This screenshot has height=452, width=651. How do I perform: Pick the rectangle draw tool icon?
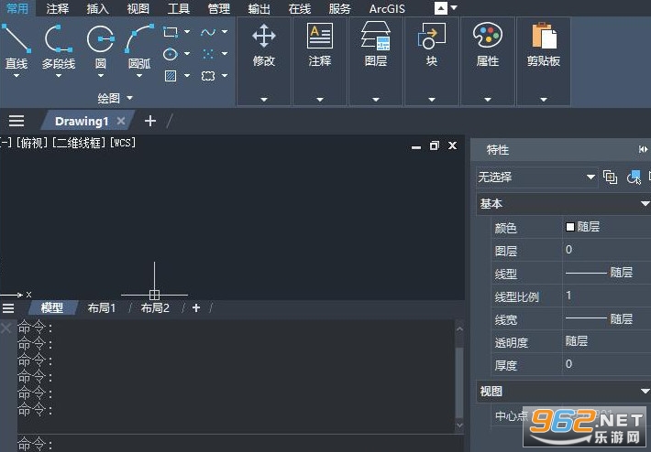(171, 32)
